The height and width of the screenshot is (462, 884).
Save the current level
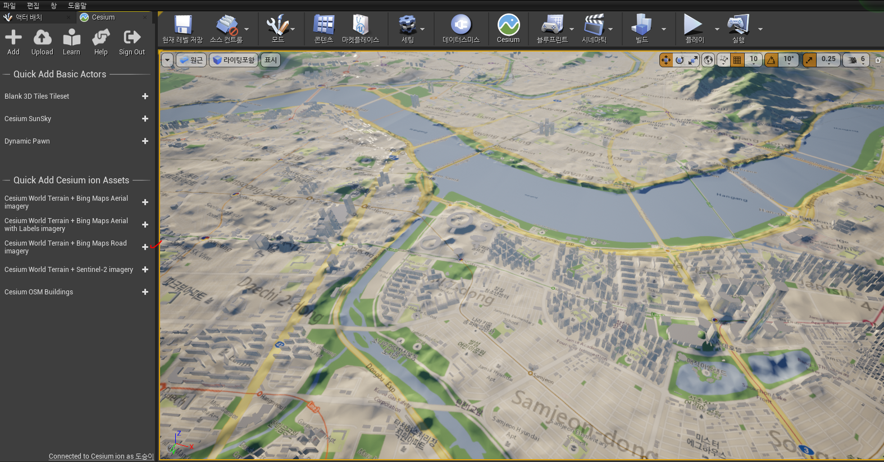point(183,29)
